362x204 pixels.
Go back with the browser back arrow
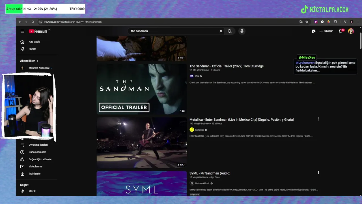[20, 22]
